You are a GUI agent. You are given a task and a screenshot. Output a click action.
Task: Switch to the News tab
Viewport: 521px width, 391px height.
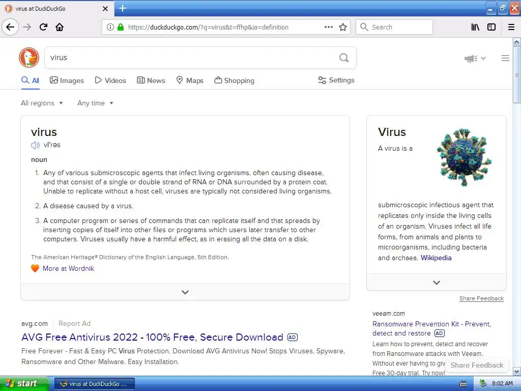(x=151, y=80)
